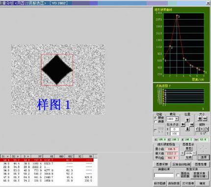The height and width of the screenshot is (187, 211).
Task: Click the indenter step Y field showing 100
Action: click(x=174, y=133)
